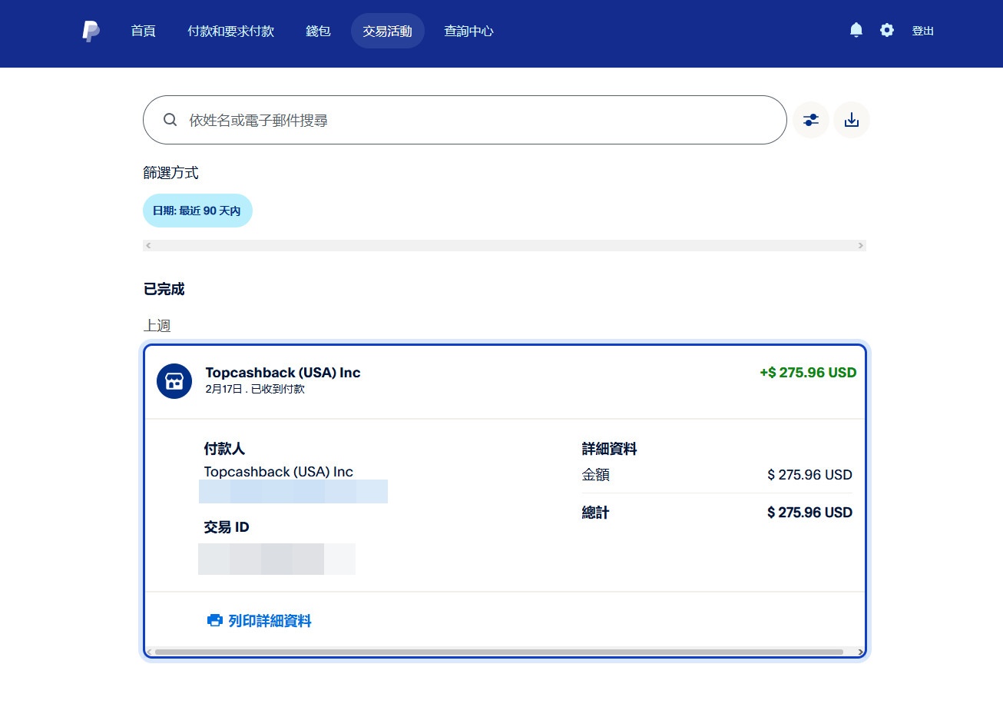Click 列印詳細資料 print details link
The height and width of the screenshot is (727, 1003).
(270, 620)
